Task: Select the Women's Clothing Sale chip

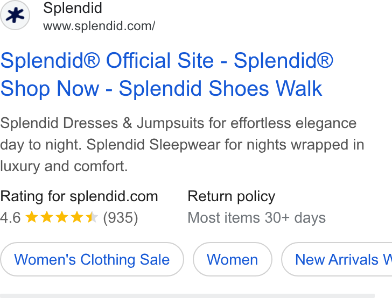Action: coord(92,259)
